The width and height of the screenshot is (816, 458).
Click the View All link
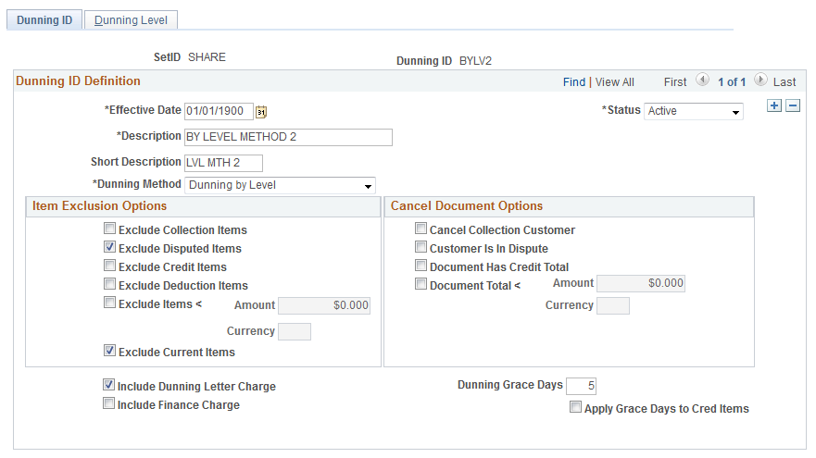[x=615, y=82]
